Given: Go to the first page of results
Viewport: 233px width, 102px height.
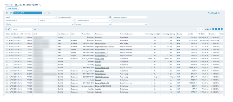Looking at the screenshot, I should 213,29.
